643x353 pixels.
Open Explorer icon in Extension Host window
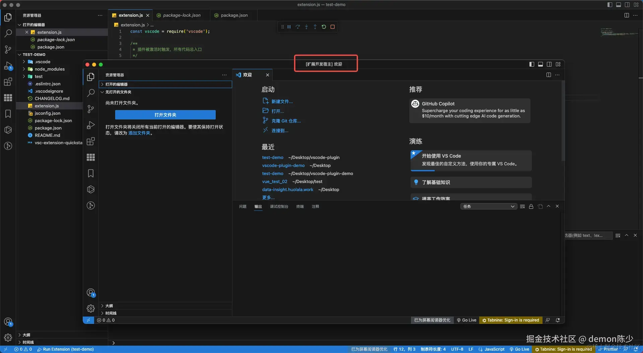(91, 77)
